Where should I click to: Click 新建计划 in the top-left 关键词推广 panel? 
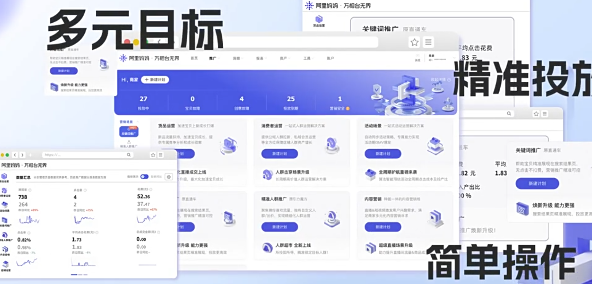pyautogui.click(x=64, y=71)
